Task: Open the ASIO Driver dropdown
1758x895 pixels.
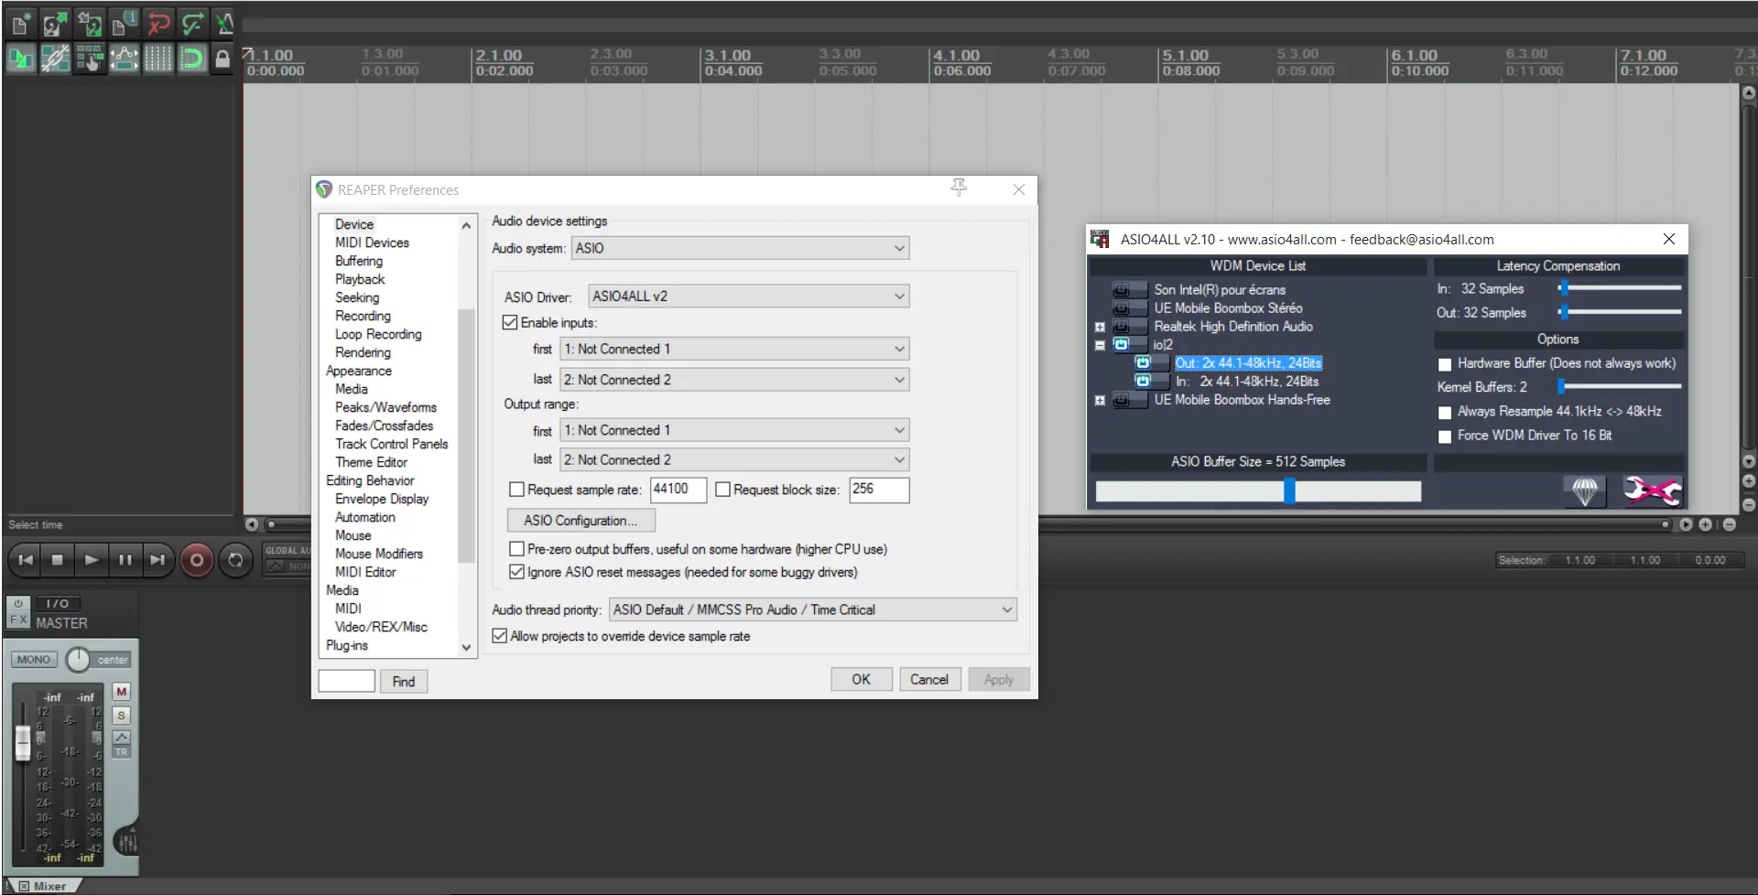Action: point(748,297)
